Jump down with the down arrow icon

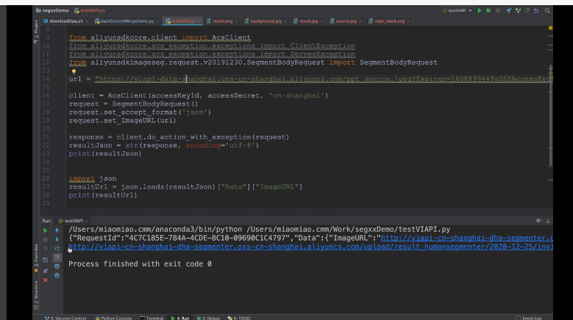57,239
